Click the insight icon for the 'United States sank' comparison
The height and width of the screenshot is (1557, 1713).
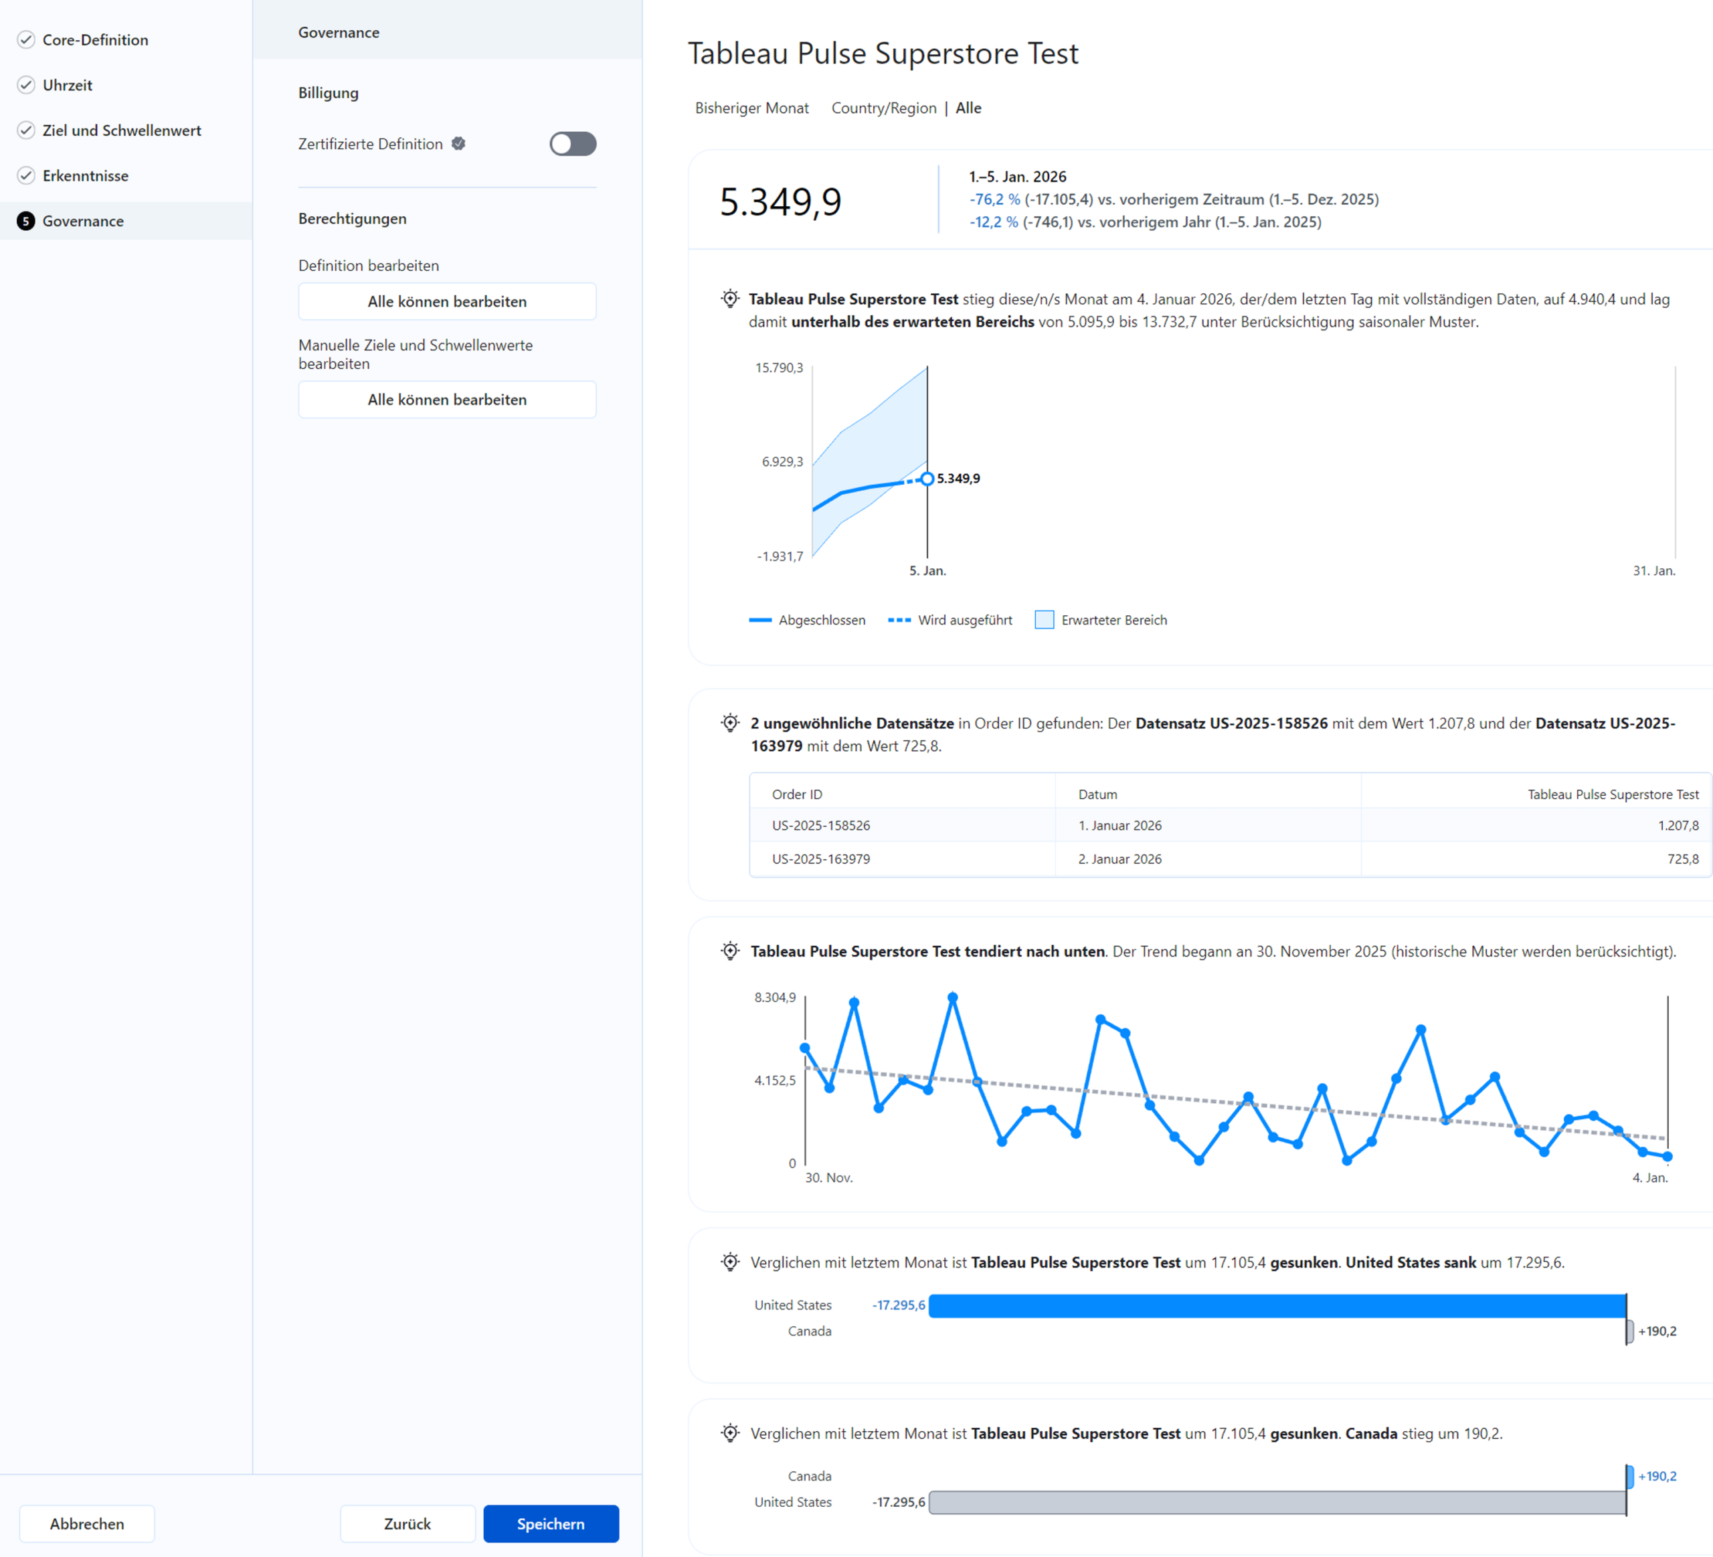pyautogui.click(x=730, y=1262)
